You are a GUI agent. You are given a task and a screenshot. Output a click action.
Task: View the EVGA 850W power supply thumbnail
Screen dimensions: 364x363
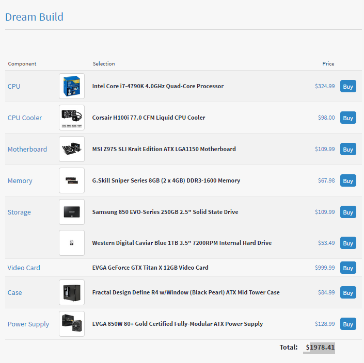72,324
